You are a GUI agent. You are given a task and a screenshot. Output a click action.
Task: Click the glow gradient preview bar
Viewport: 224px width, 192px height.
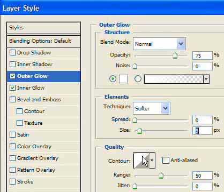coord(174,79)
